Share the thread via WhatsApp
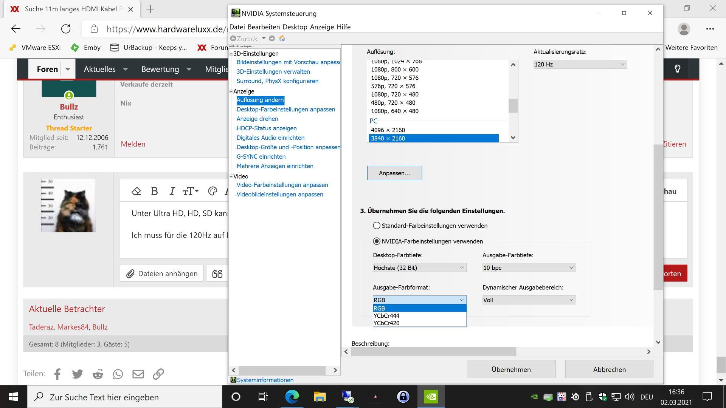726x408 pixels. (118, 374)
